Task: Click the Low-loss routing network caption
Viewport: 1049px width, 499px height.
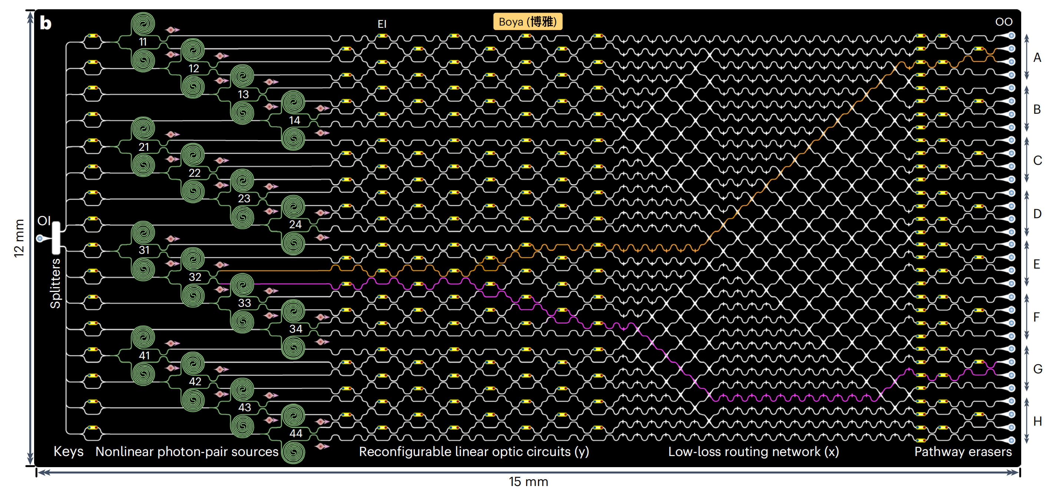Action: tap(753, 452)
